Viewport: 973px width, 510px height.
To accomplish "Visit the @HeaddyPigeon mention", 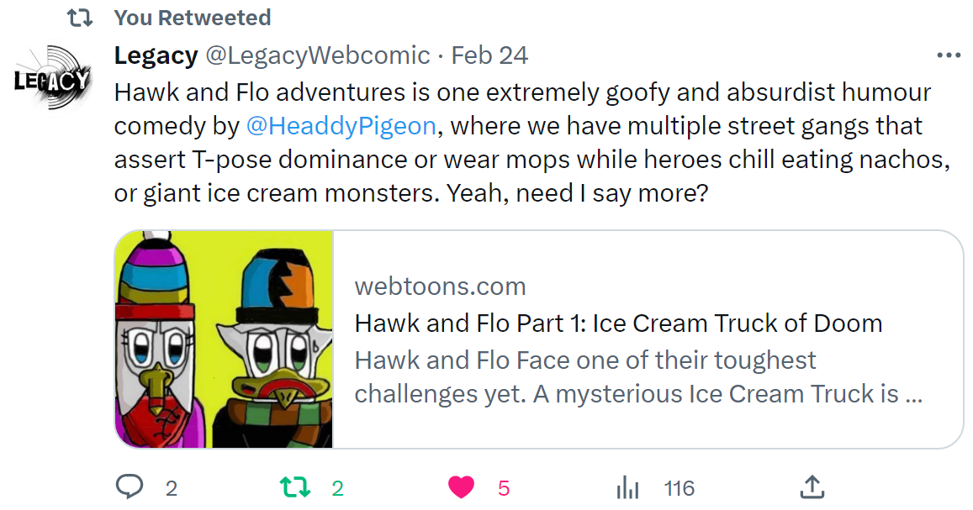I will click(x=341, y=126).
